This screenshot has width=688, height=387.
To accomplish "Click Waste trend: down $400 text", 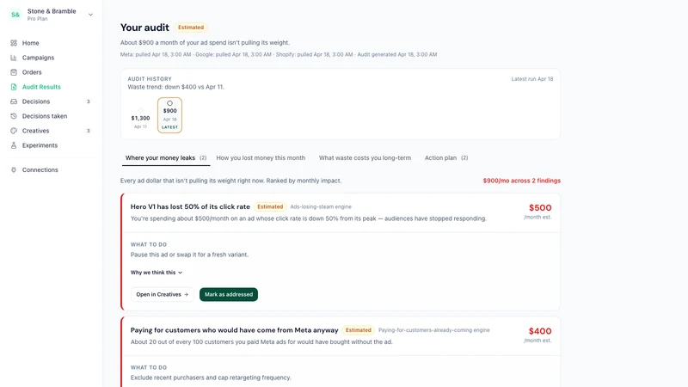I will [175, 87].
